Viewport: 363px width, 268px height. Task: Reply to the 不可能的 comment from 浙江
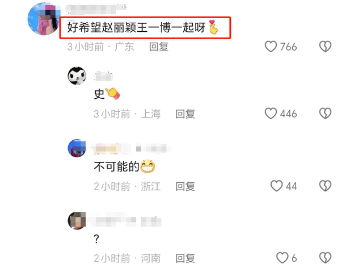[x=185, y=186]
